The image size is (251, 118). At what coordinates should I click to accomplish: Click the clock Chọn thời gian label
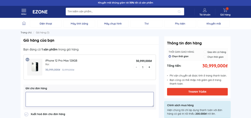pos(179,56)
